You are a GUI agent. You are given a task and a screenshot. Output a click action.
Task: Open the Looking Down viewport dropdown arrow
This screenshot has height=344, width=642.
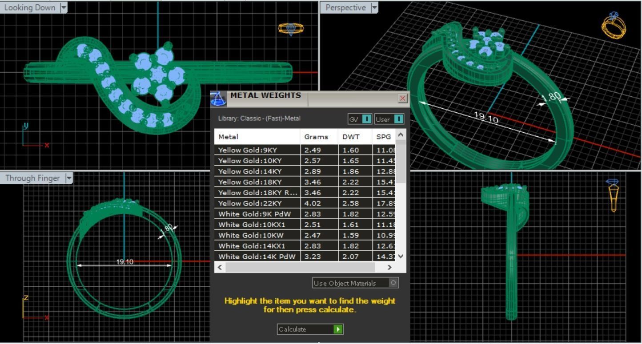click(x=63, y=7)
